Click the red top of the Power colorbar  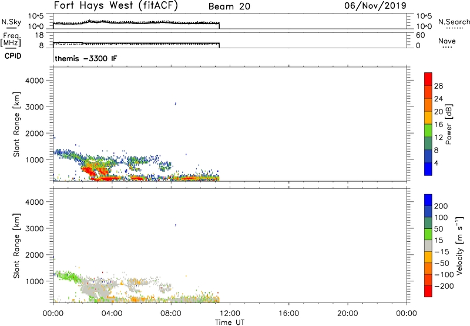(428, 79)
